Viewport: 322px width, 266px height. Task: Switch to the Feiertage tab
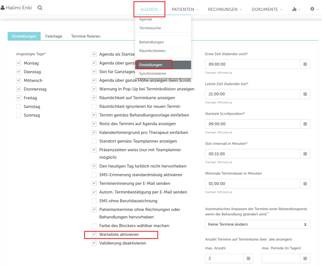[54, 36]
